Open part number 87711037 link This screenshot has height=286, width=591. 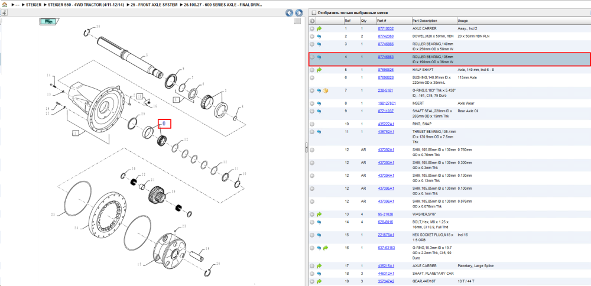[385, 111]
